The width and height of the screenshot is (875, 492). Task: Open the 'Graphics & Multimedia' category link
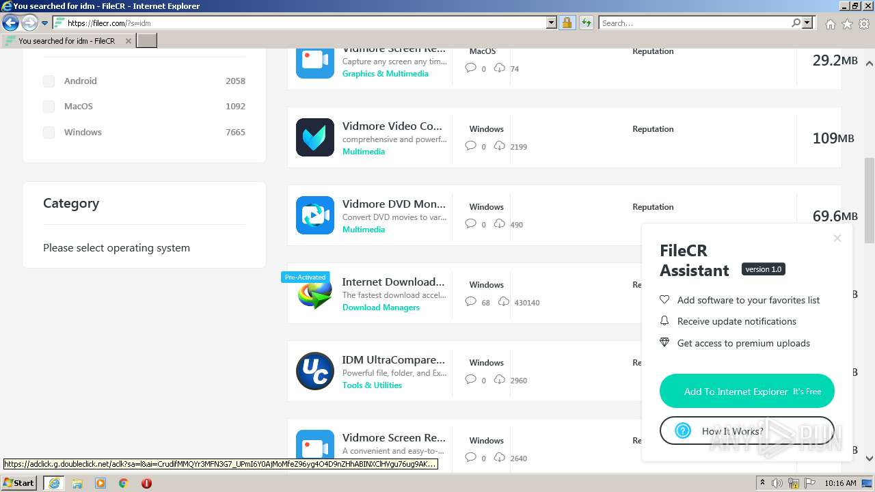[386, 74]
